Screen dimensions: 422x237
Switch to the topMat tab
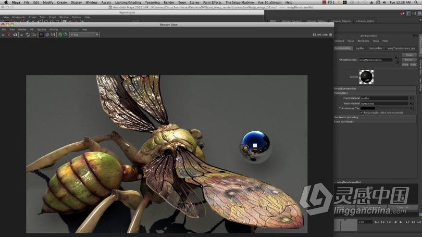(x=360, y=48)
